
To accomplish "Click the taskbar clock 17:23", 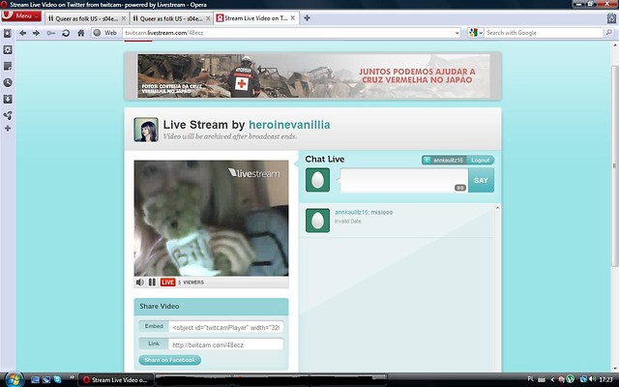I will pyautogui.click(x=606, y=379).
